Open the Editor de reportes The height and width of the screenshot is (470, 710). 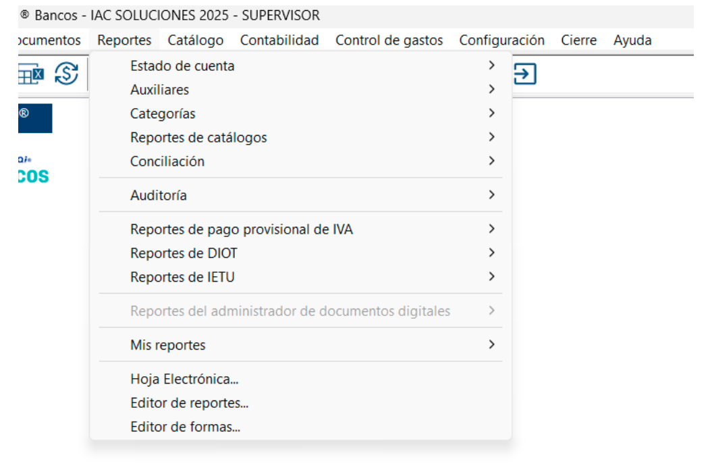pyautogui.click(x=189, y=403)
